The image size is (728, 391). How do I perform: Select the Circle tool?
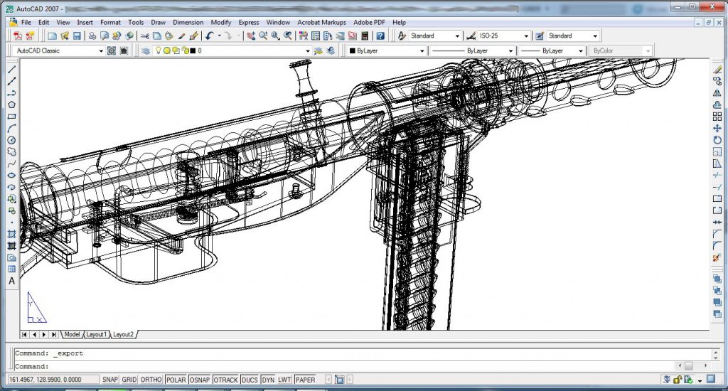(11, 140)
